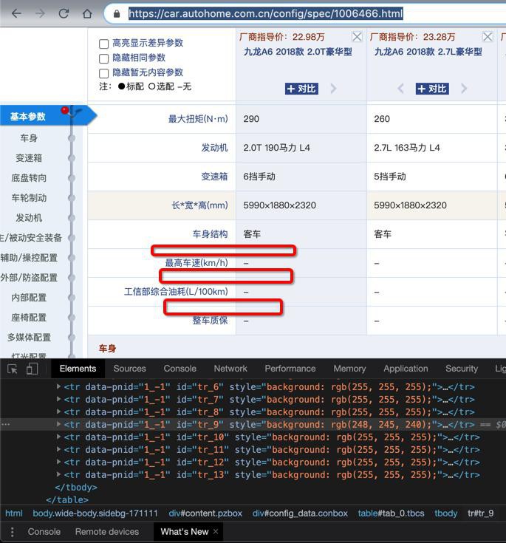The image size is (506, 543).
Task: Jump to 被动安全装备 section in the sidebar
Action: (x=30, y=238)
